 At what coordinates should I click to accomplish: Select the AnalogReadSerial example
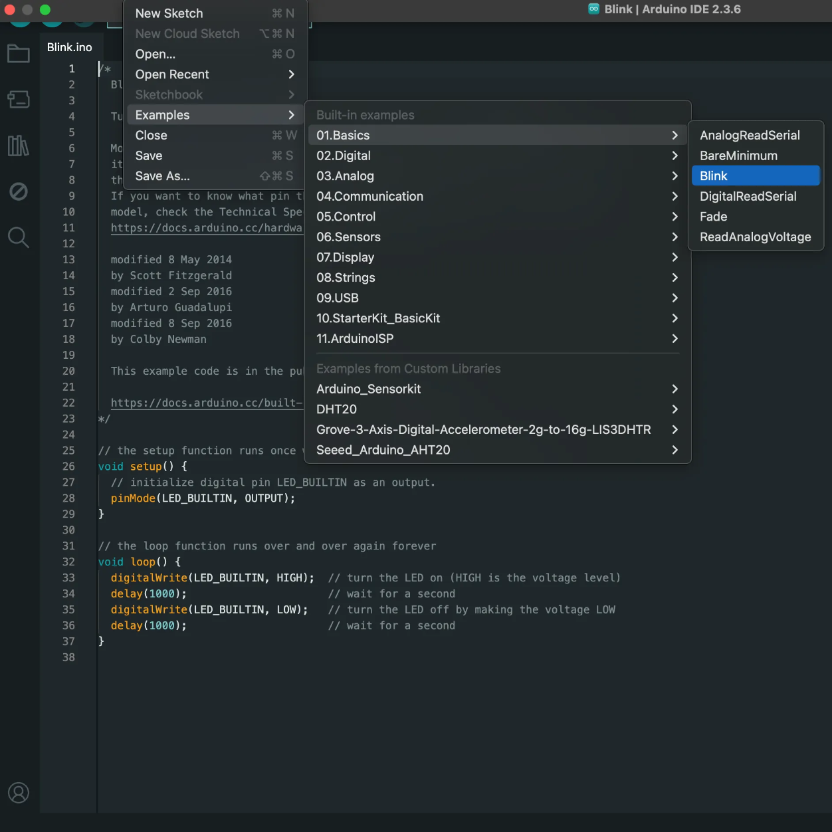tap(750, 135)
